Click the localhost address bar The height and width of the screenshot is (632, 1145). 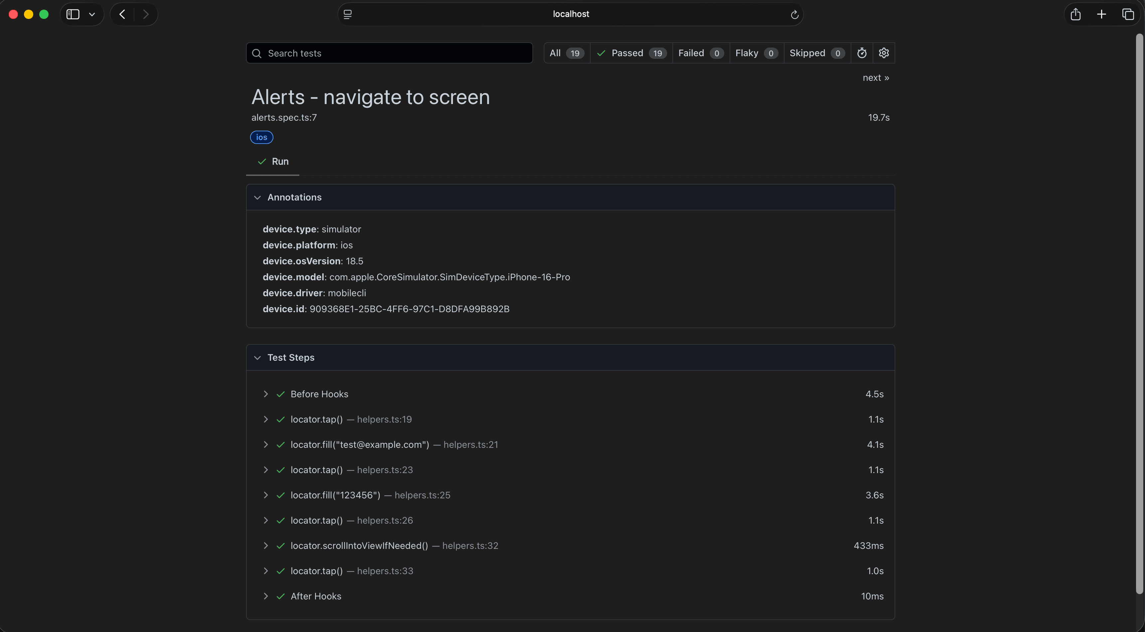click(571, 14)
